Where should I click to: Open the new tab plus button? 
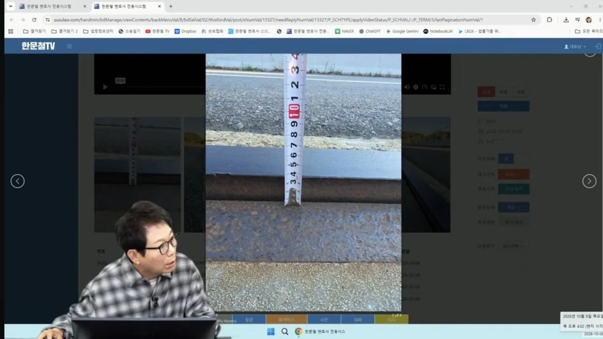click(x=171, y=7)
